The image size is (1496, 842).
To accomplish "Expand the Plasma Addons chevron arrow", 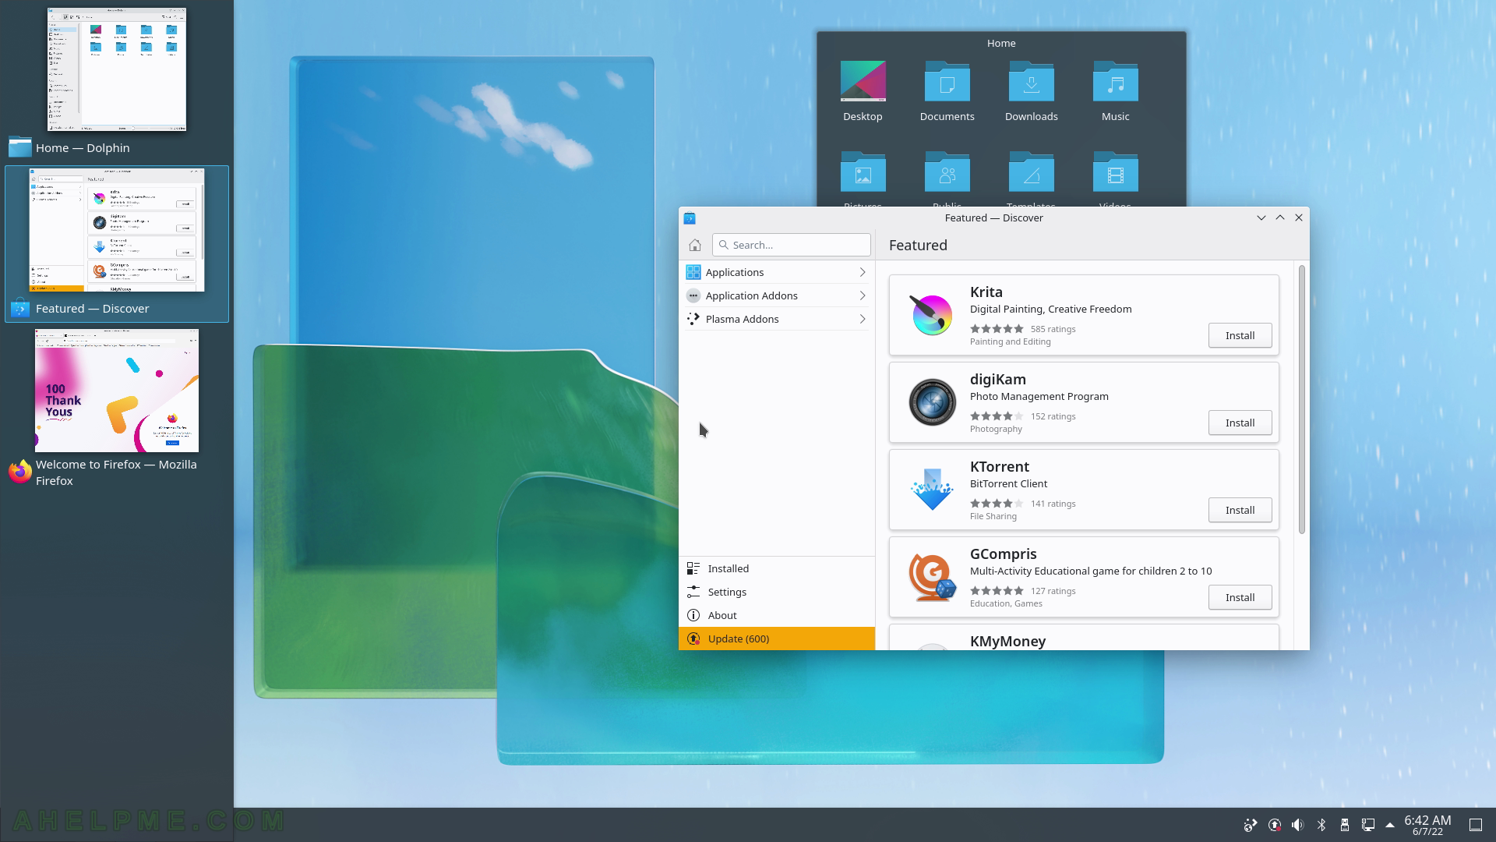I will (862, 319).
